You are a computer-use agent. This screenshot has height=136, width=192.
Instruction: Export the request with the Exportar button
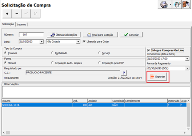(x=157, y=77)
